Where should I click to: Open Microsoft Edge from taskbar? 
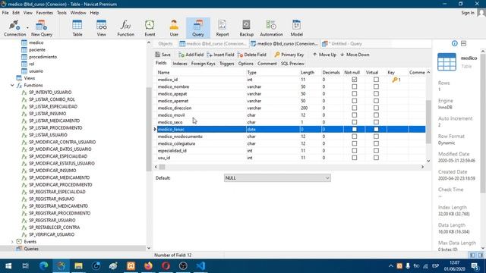click(x=44, y=266)
